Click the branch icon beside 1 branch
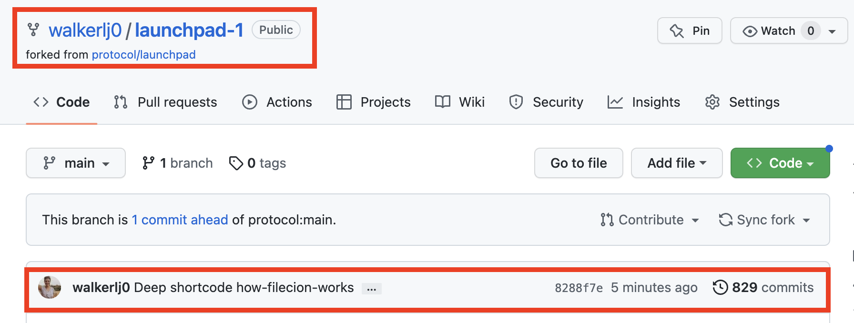The width and height of the screenshot is (854, 323). [x=148, y=163]
